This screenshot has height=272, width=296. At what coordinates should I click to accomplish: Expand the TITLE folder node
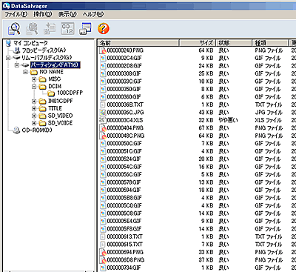[x=34, y=109]
